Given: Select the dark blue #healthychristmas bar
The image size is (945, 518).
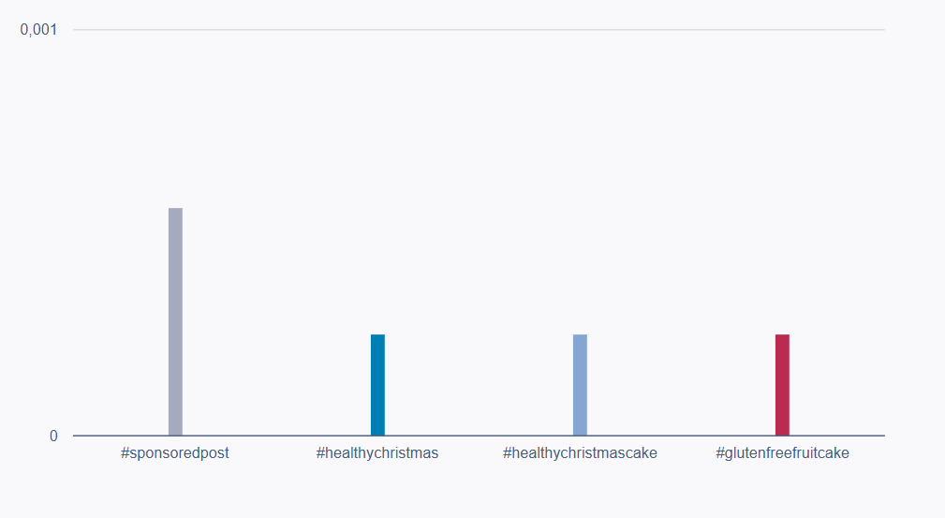Looking at the screenshot, I should click(x=377, y=384).
